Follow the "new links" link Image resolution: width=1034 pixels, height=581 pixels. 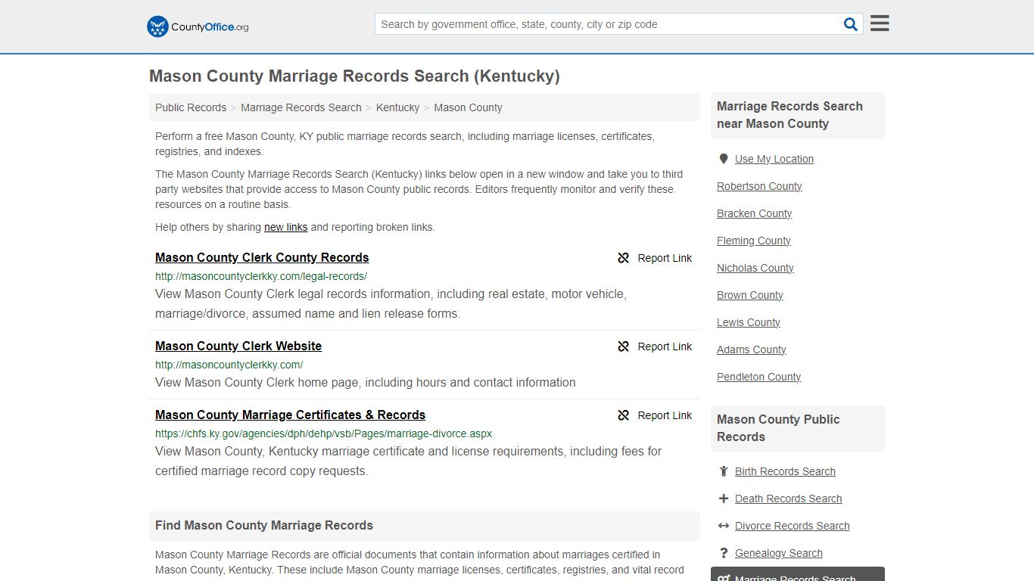(285, 227)
